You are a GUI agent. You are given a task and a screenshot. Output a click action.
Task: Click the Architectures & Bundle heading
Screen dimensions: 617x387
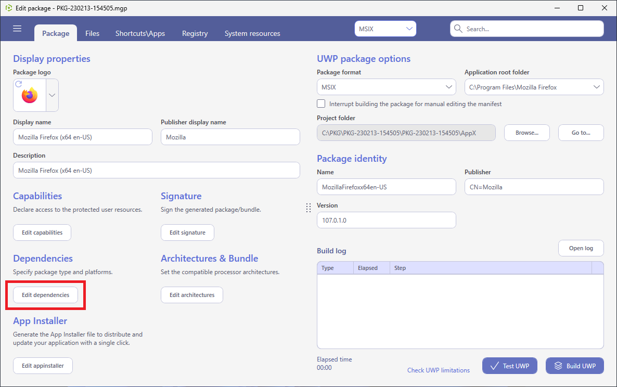(209, 259)
